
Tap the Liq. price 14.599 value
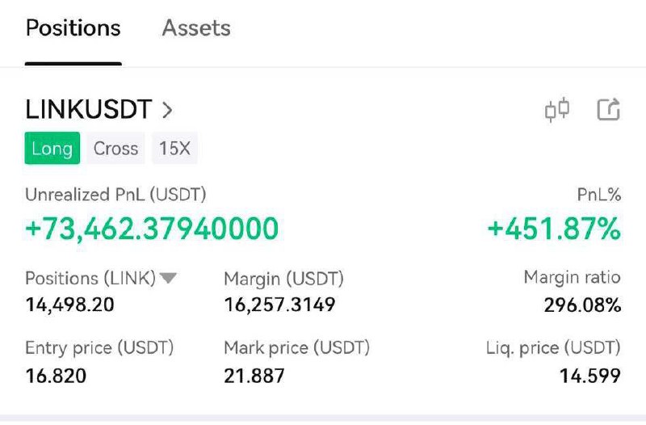[x=590, y=376]
